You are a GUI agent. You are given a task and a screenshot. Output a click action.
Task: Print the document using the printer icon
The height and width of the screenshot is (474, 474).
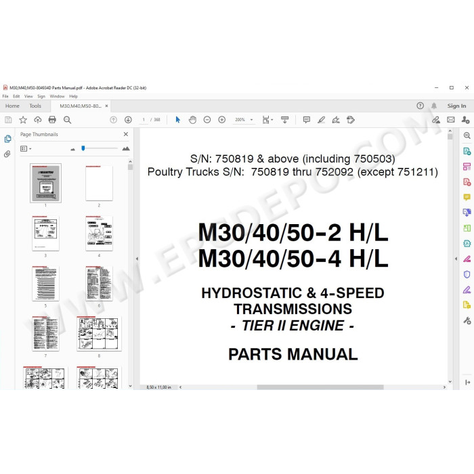pyautogui.click(x=52, y=120)
